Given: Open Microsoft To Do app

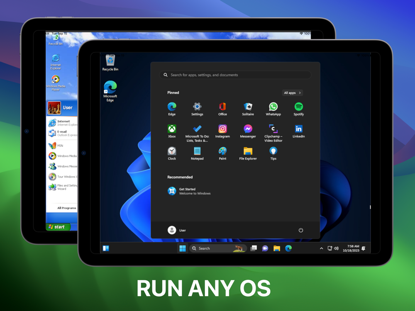Looking at the screenshot, I should tap(197, 133).
